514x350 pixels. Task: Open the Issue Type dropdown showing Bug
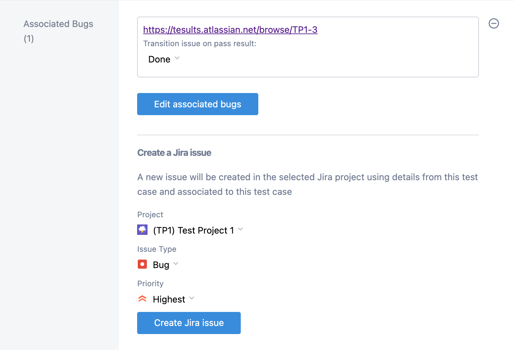coord(158,264)
